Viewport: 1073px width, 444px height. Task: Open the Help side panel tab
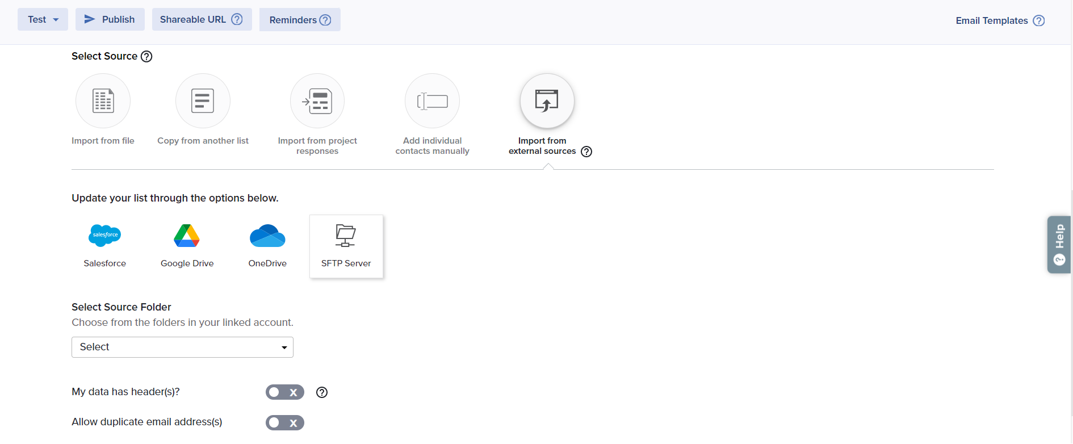(1059, 244)
